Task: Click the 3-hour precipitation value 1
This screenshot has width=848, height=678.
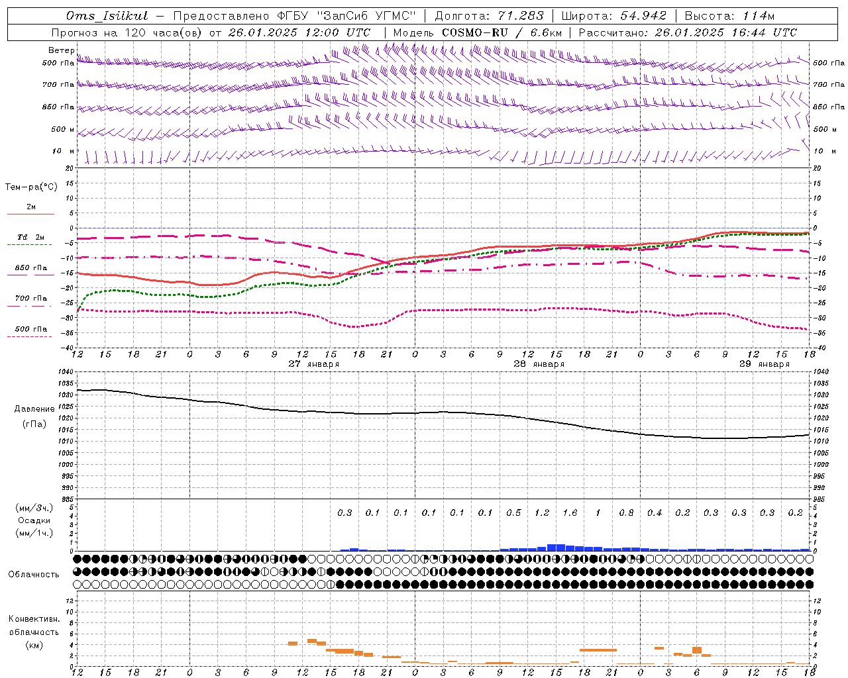Action: click(x=598, y=512)
